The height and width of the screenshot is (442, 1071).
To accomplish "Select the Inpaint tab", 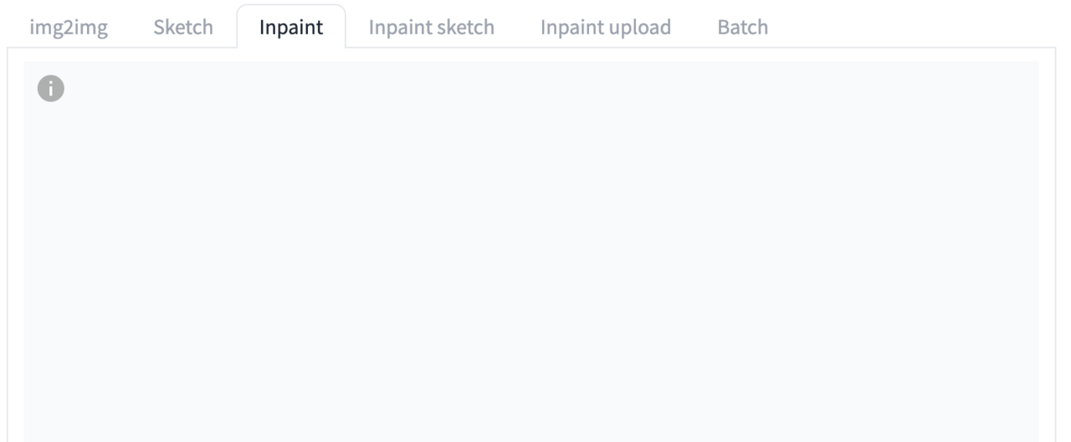I will coord(291,27).
